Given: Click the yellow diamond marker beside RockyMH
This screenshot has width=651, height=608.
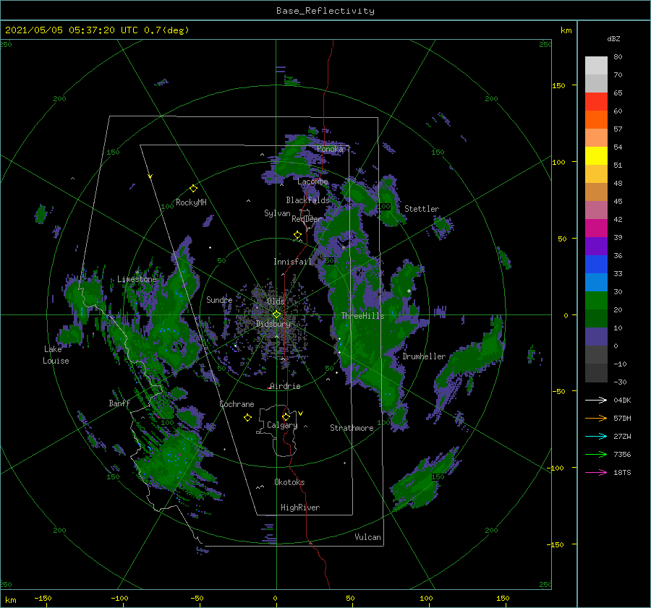Looking at the screenshot, I should tap(193, 189).
